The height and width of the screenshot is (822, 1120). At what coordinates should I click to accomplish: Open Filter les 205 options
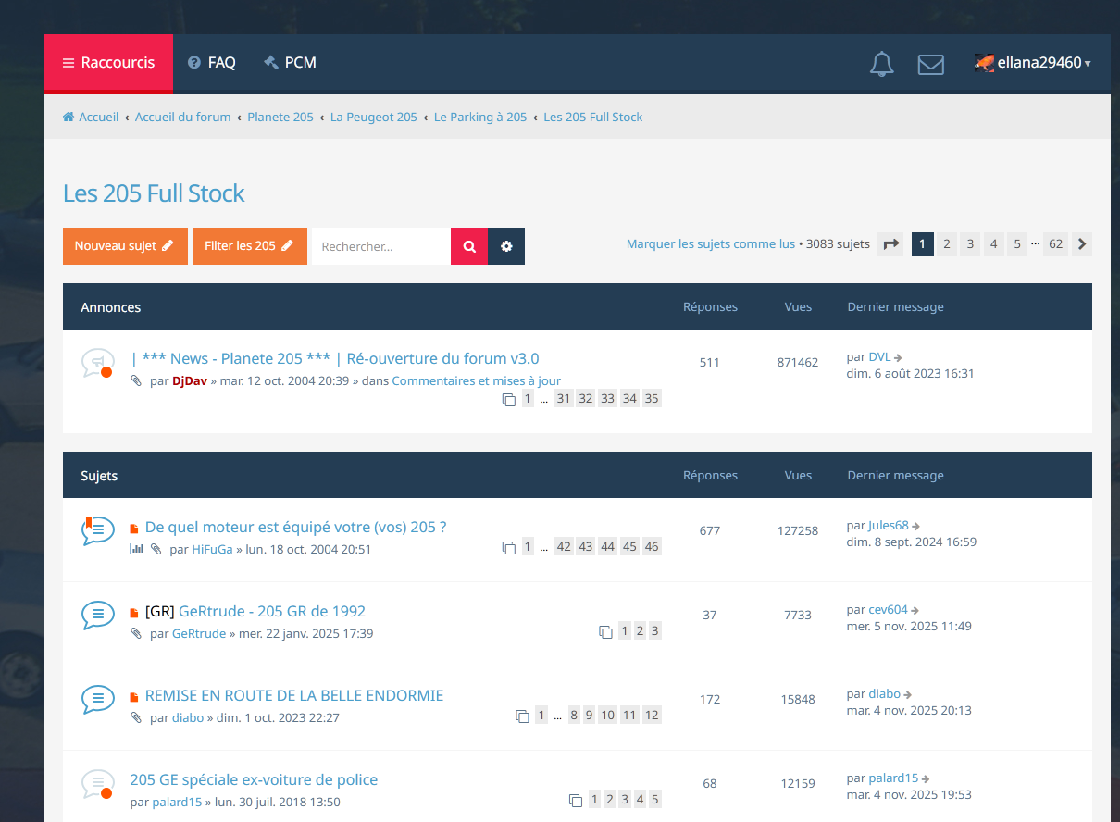(249, 246)
